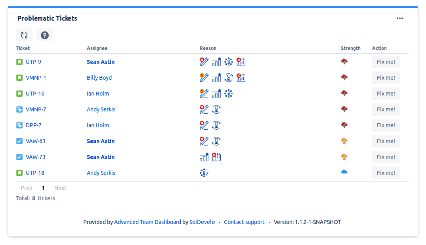Click the bar chart icon for VMNP-1
This screenshot has height=245, width=426.
point(216,78)
